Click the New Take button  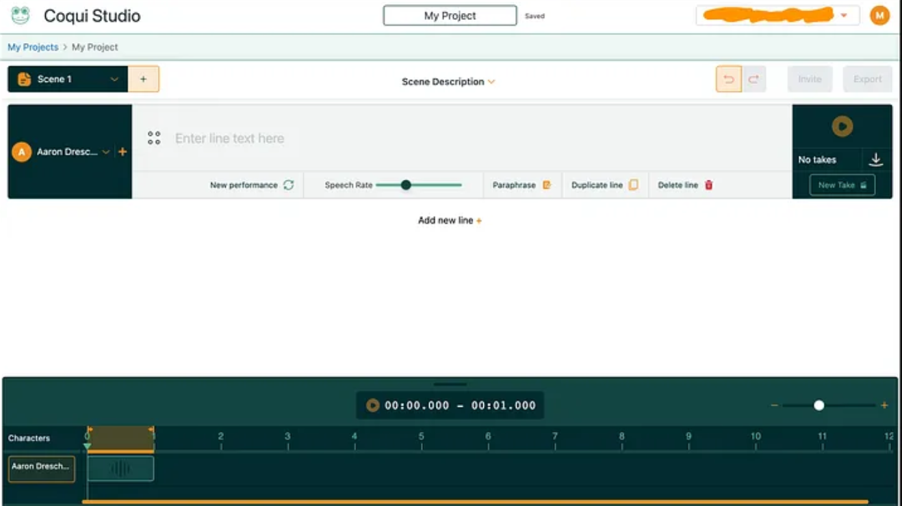(x=842, y=185)
